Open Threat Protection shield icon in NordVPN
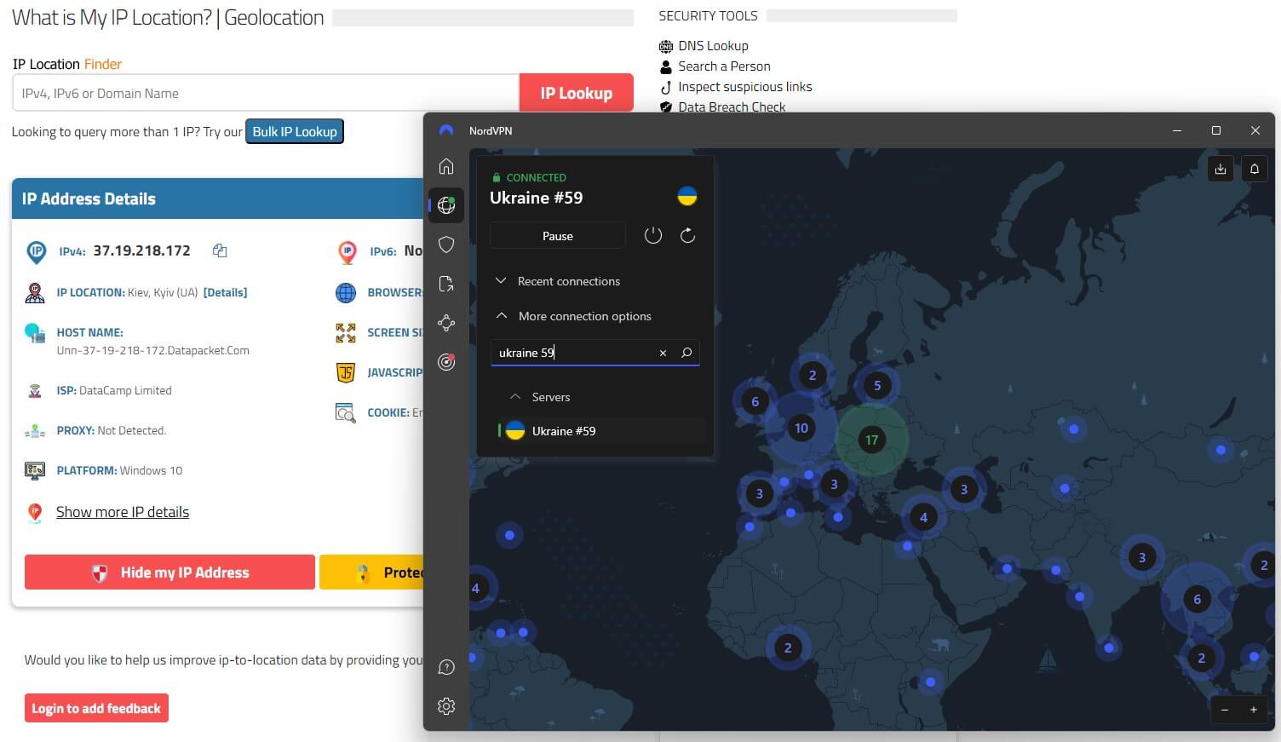Viewport: 1281px width, 742px height. click(x=446, y=244)
